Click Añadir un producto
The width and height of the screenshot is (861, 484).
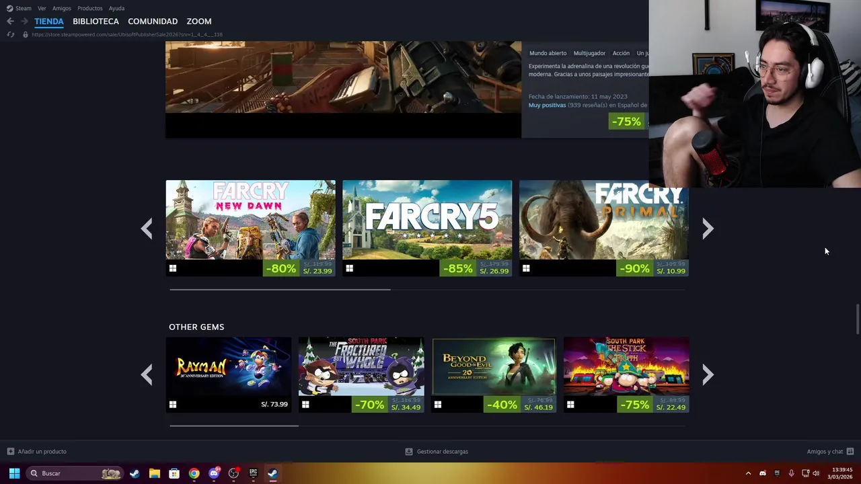coord(42,452)
